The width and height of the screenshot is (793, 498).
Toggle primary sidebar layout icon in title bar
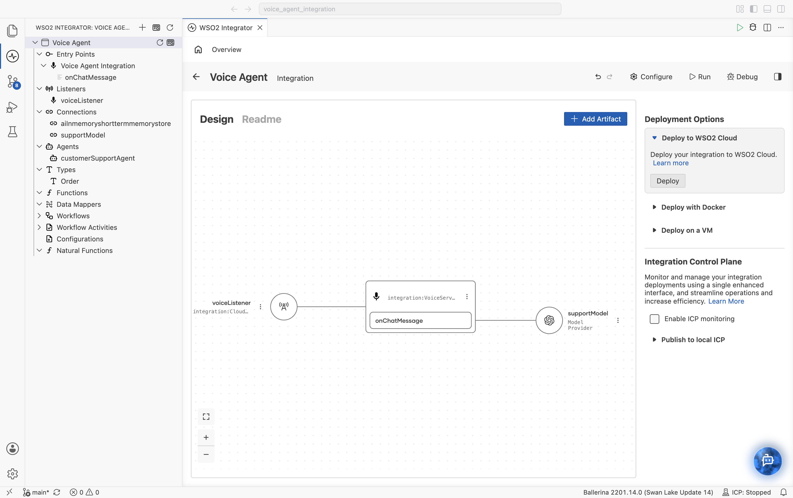point(753,9)
